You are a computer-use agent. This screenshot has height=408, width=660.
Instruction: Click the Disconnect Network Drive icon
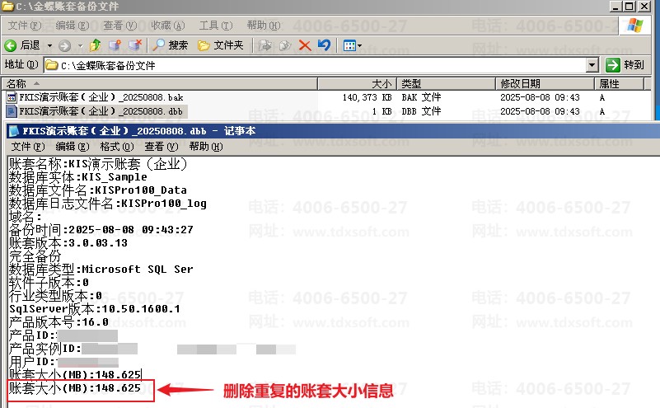[135, 45]
